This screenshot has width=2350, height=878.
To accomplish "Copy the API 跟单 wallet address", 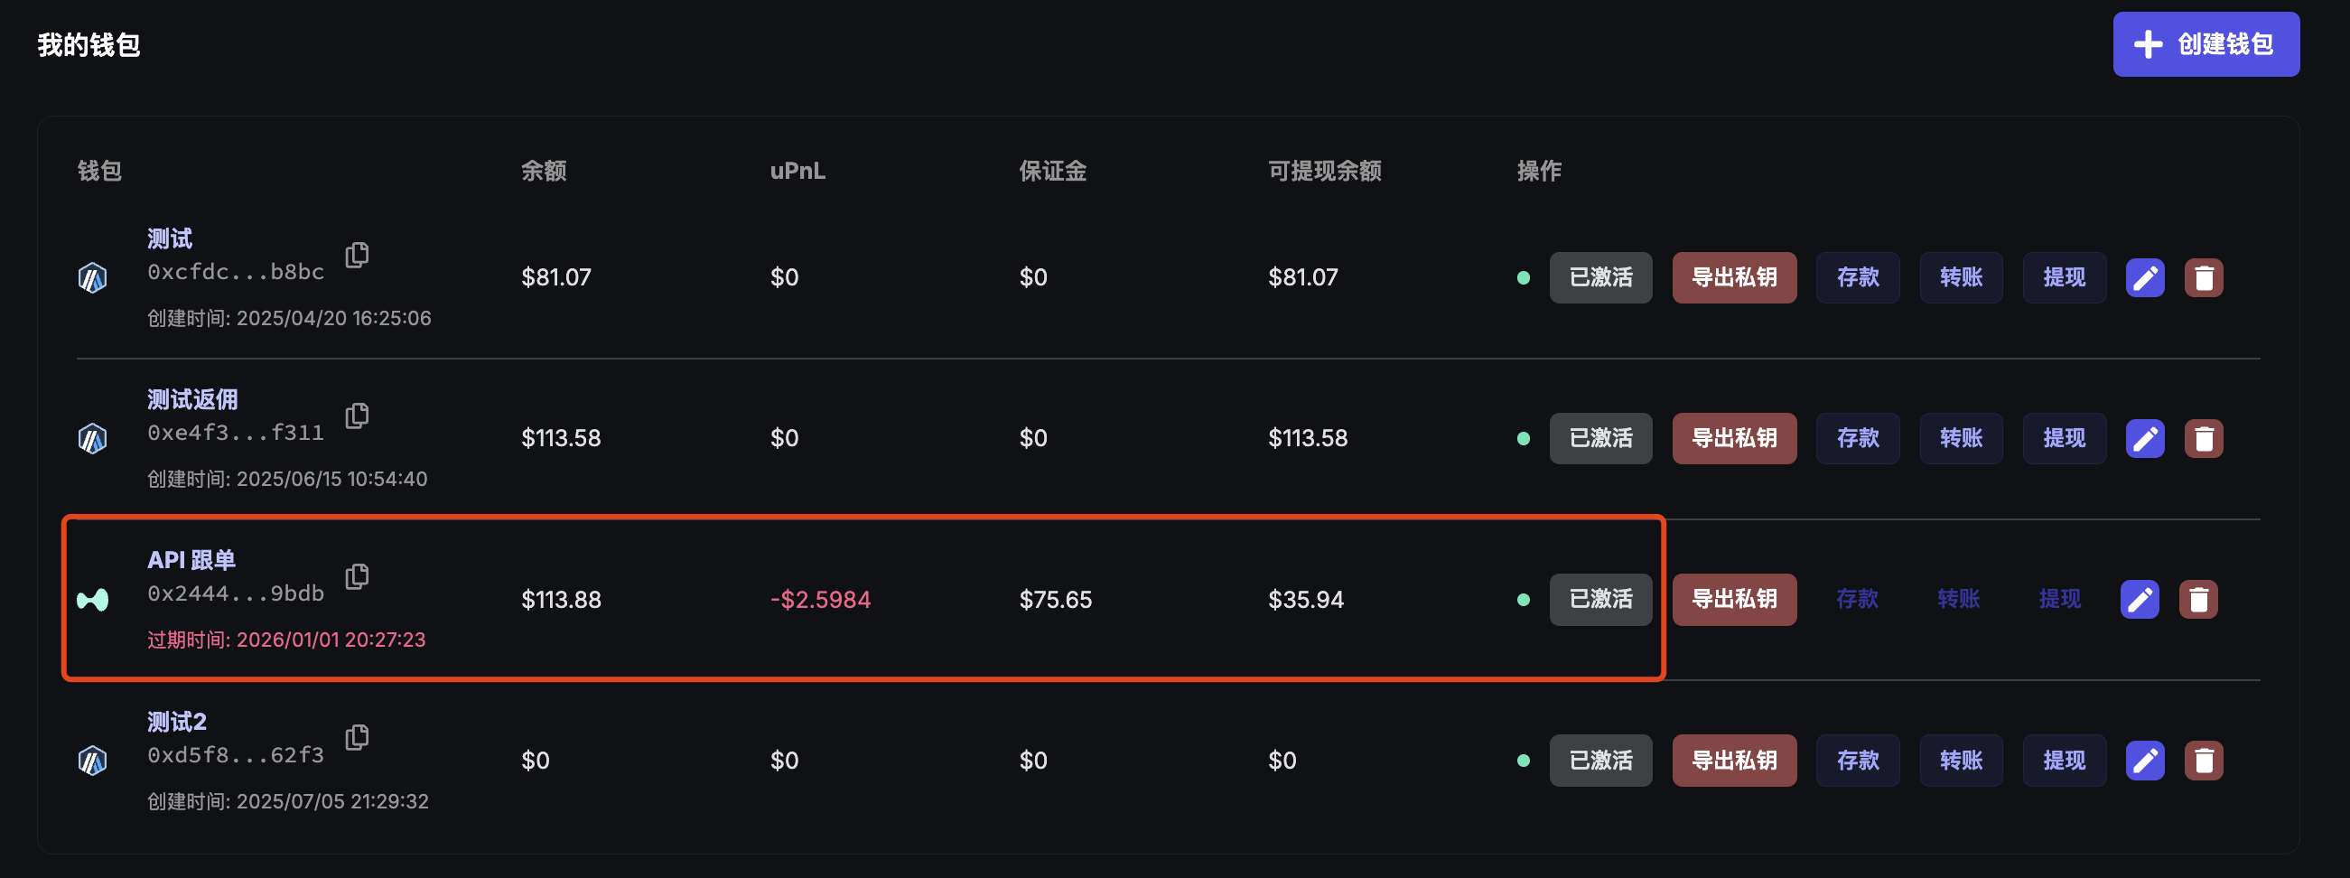I will (357, 577).
